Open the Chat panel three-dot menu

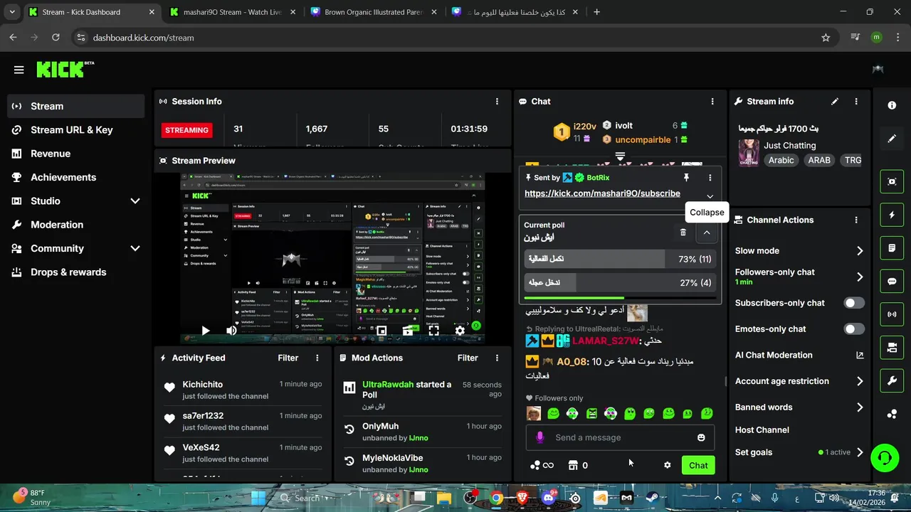click(712, 102)
